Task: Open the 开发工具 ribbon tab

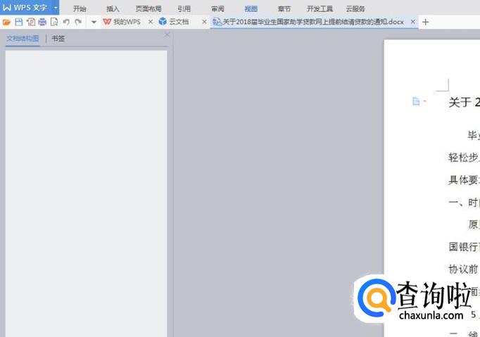Action: (320, 9)
